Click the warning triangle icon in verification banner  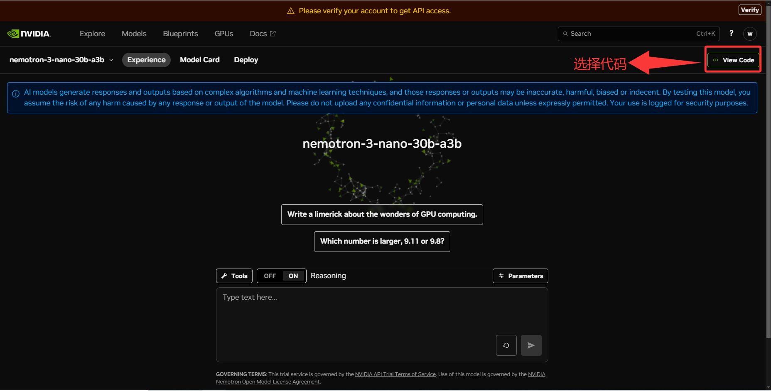[x=291, y=11]
